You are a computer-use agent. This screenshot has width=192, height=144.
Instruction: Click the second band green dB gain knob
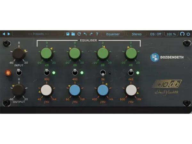75,53
